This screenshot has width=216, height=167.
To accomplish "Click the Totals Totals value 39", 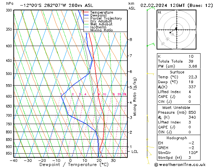I will [x=191, y=61].
